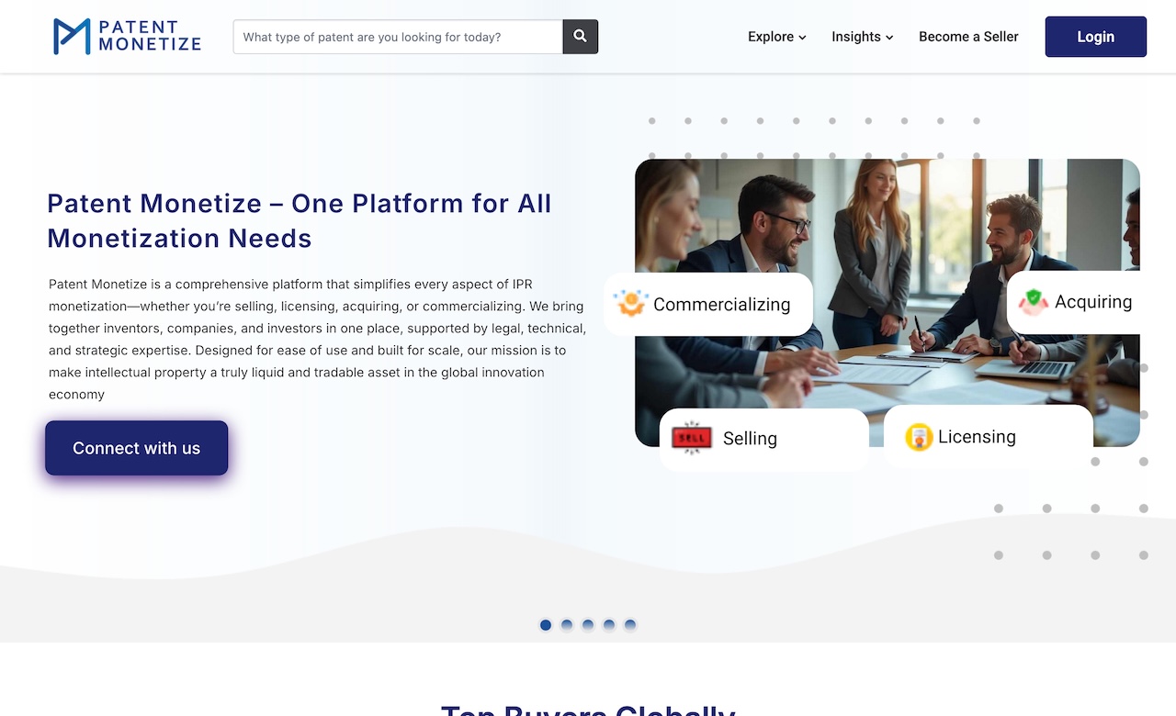Screen dimensions: 1176x716
Task: Select the first carousel dot indicator
Action: pos(545,624)
